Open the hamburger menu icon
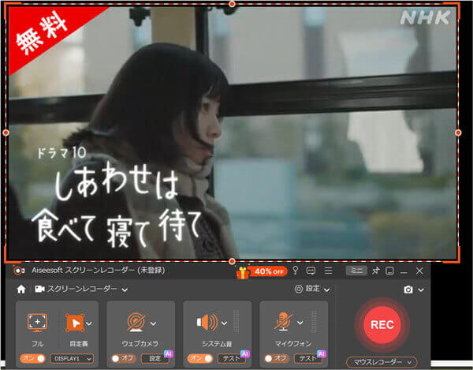This screenshot has height=370, width=473. pos(329,271)
